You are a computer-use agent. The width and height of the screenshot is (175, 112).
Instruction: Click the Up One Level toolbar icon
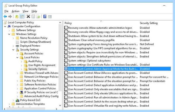tap(17, 17)
